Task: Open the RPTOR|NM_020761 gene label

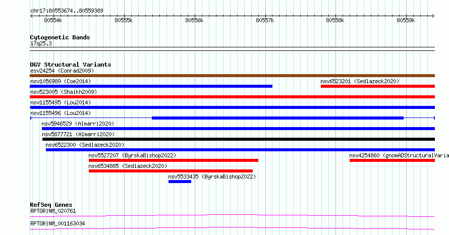Action: tap(53, 211)
